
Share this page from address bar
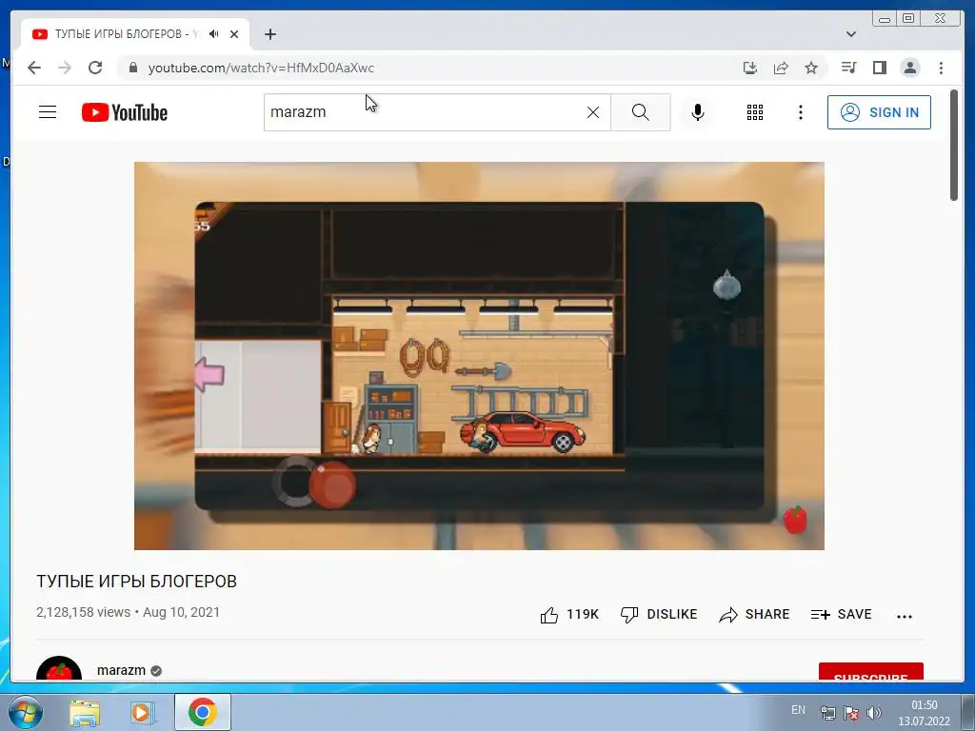[x=781, y=68]
